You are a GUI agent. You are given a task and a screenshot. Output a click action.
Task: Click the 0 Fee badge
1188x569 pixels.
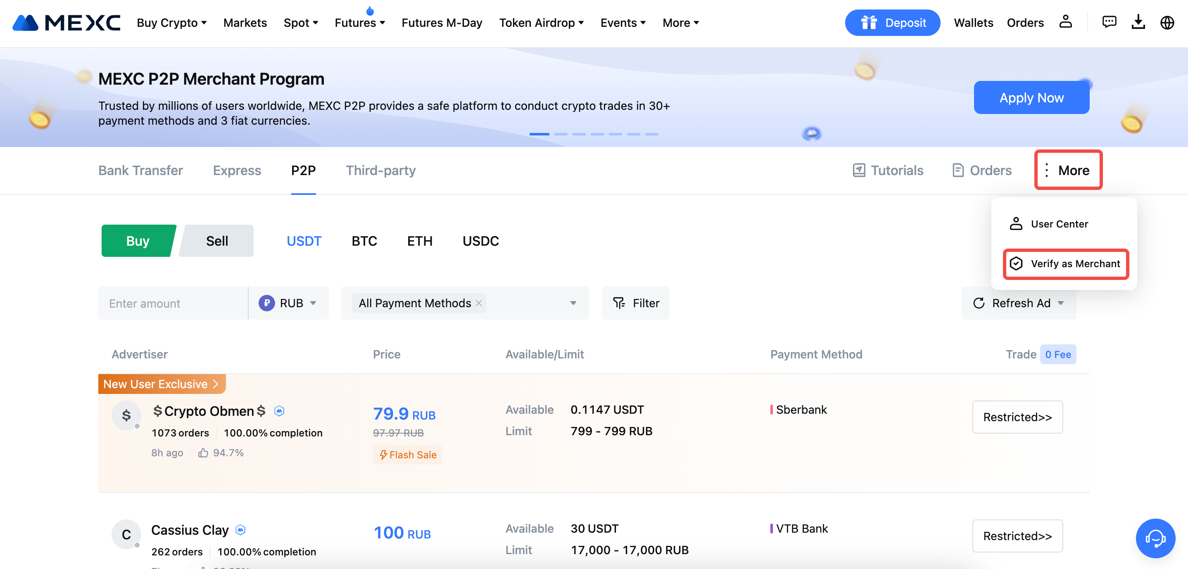coord(1058,354)
